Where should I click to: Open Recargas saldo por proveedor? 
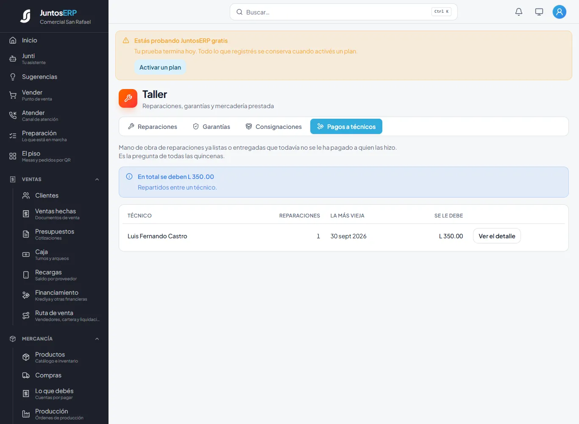[x=61, y=275]
